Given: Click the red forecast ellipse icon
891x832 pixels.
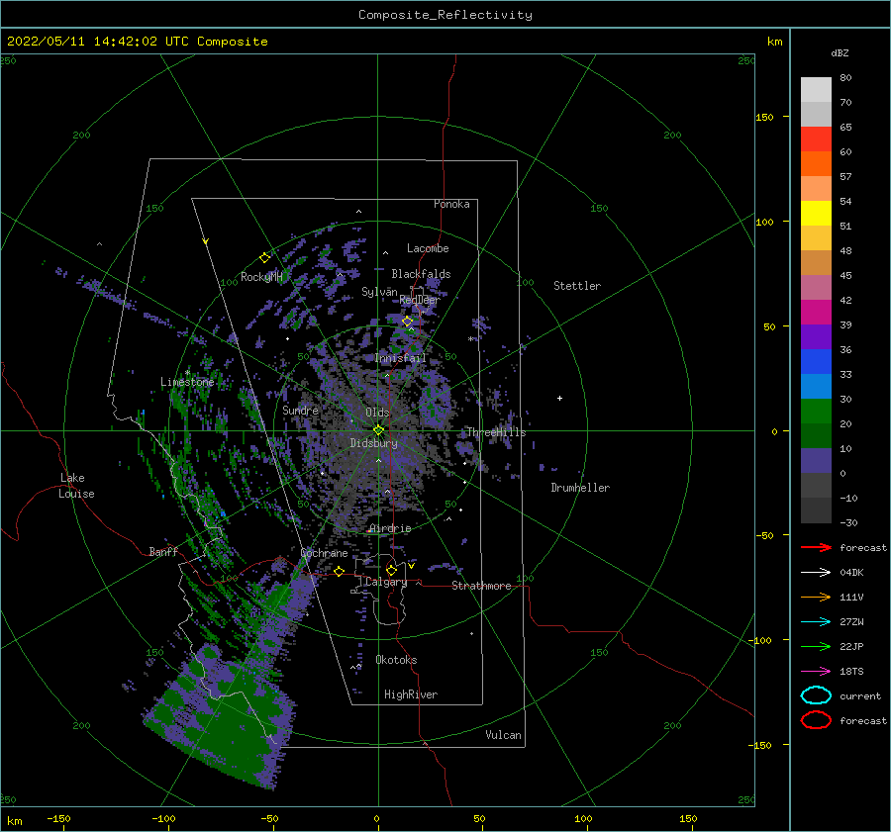Looking at the screenshot, I should (x=816, y=720).
